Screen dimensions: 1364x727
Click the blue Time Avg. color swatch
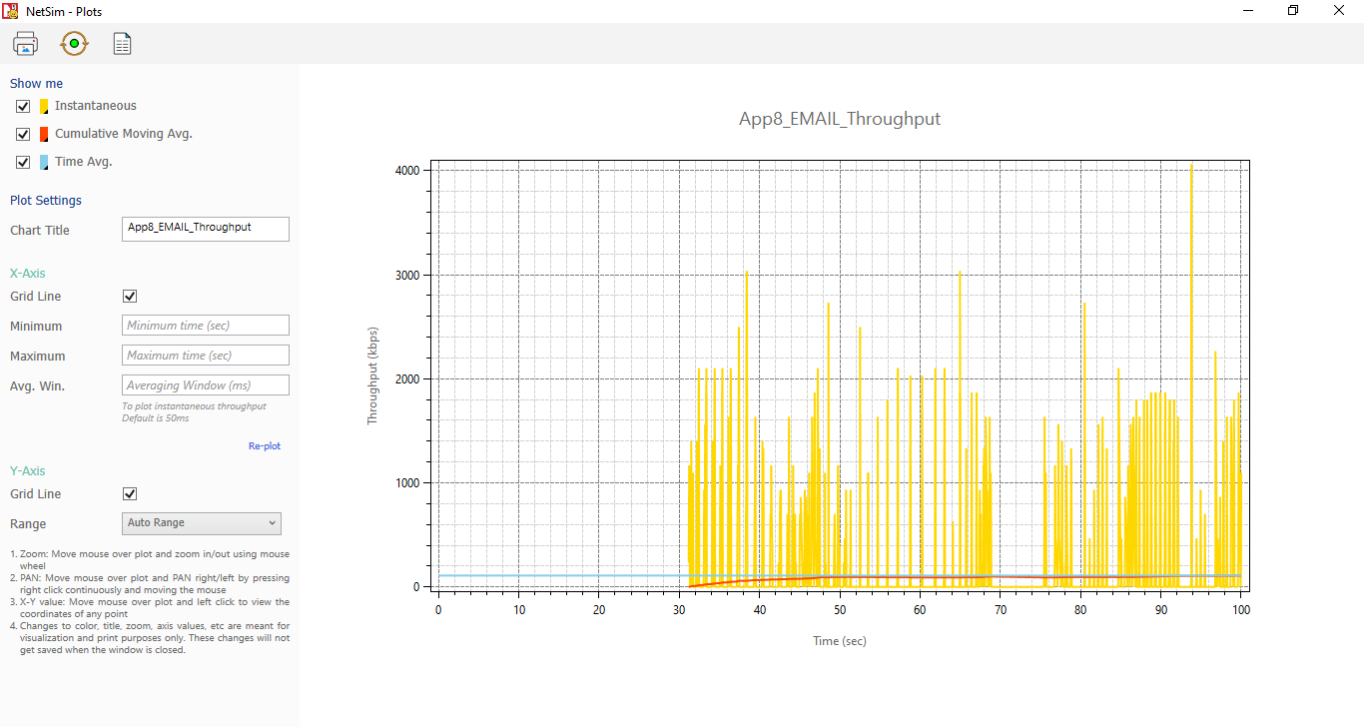click(x=44, y=162)
